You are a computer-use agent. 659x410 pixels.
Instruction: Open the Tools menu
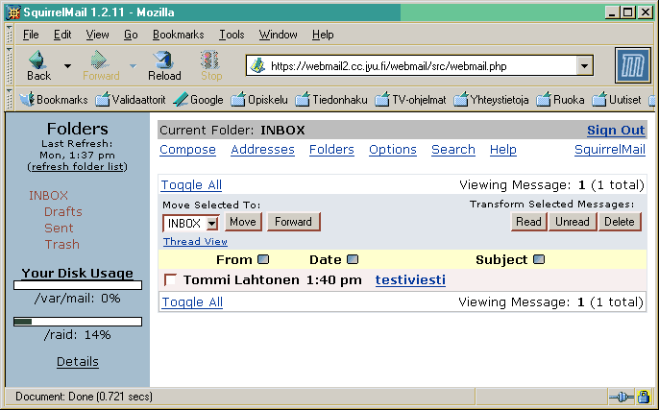tap(232, 35)
